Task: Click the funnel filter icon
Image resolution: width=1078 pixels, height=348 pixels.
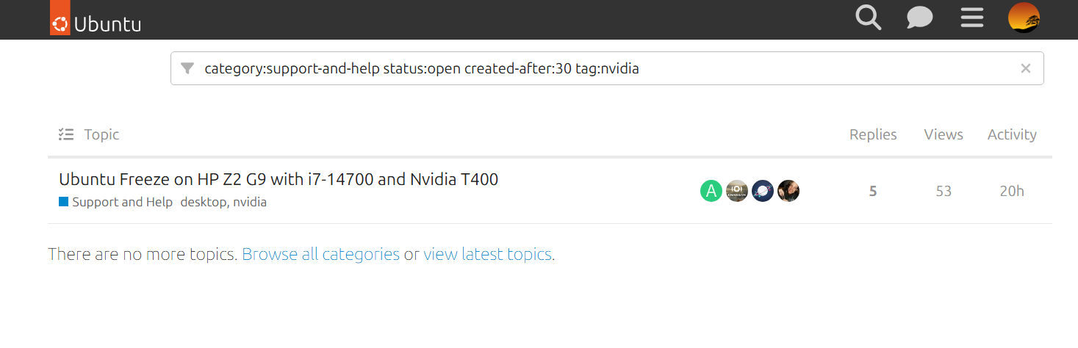Action: (x=187, y=68)
